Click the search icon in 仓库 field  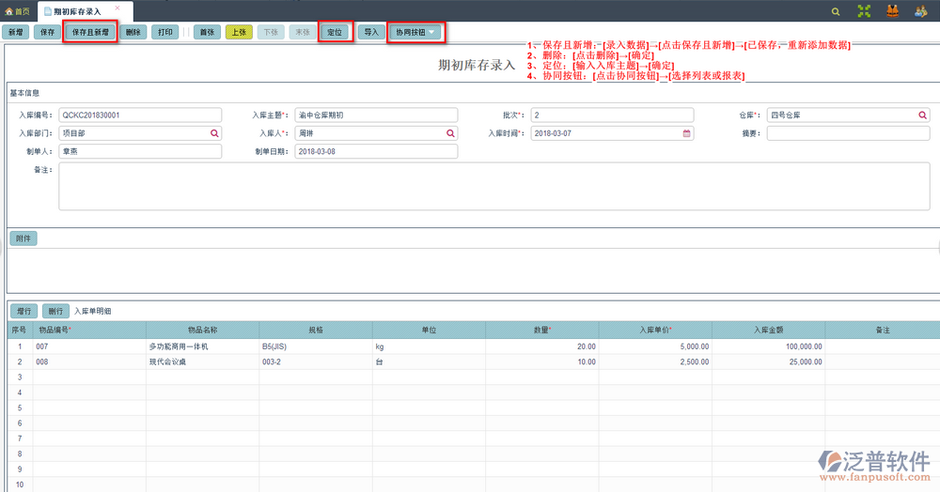tap(922, 115)
